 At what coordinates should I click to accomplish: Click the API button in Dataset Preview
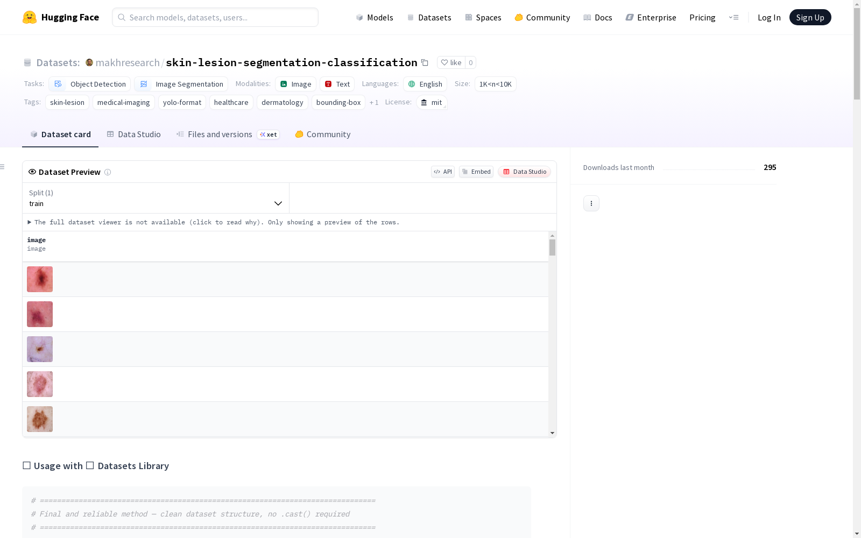443,172
